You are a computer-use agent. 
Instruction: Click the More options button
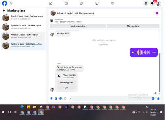133,26
